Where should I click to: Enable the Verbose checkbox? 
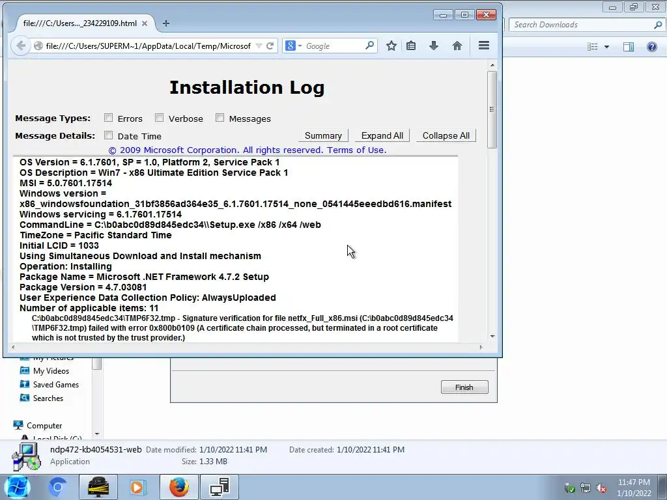tap(159, 118)
